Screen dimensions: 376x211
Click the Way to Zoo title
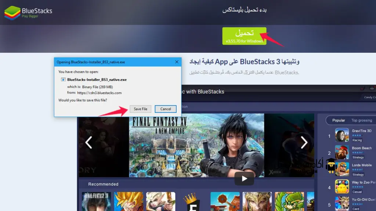[364, 182]
